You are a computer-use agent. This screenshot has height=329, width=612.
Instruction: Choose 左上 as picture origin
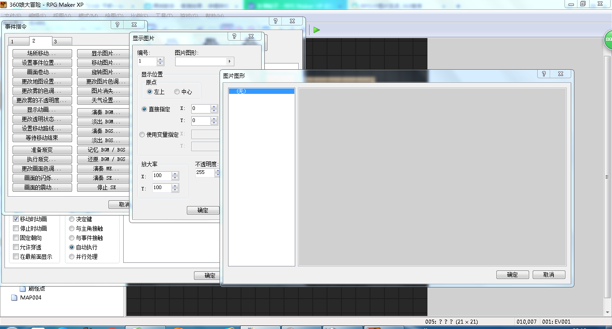150,92
